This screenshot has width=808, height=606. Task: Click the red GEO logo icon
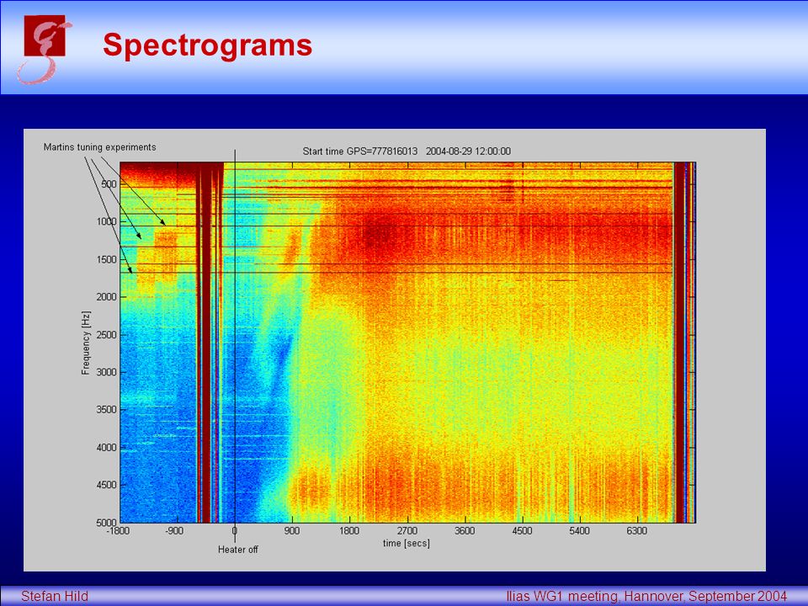click(x=45, y=50)
